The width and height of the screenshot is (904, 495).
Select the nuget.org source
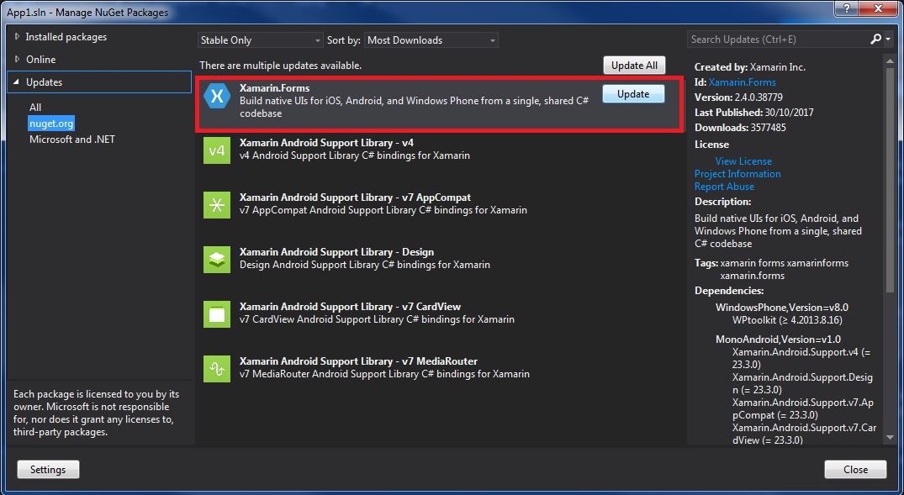point(51,124)
